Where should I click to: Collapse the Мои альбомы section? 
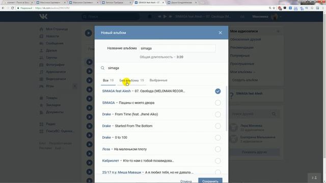coord(242,72)
